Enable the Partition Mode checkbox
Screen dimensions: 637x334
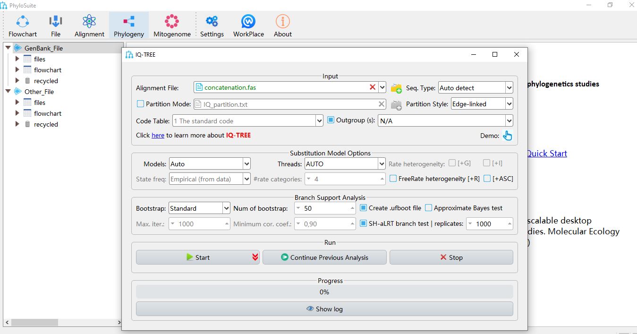[x=140, y=104]
